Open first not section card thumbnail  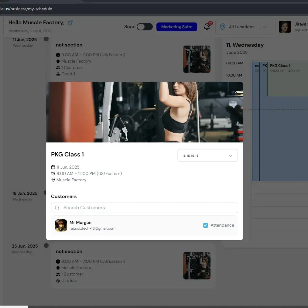coord(197,59)
